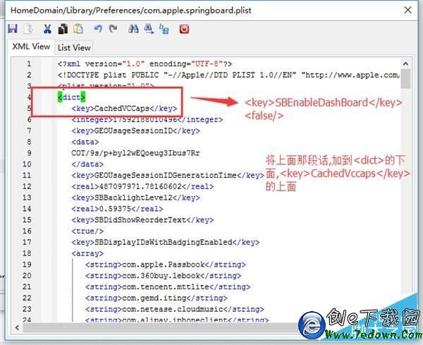This screenshot has height=345, width=423.
Task: Place cursor on the highlighted <dict> tag
Action: [x=71, y=97]
